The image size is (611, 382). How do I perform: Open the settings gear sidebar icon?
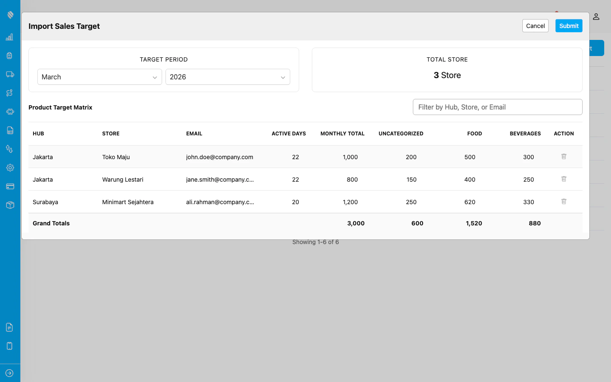(x=10, y=167)
